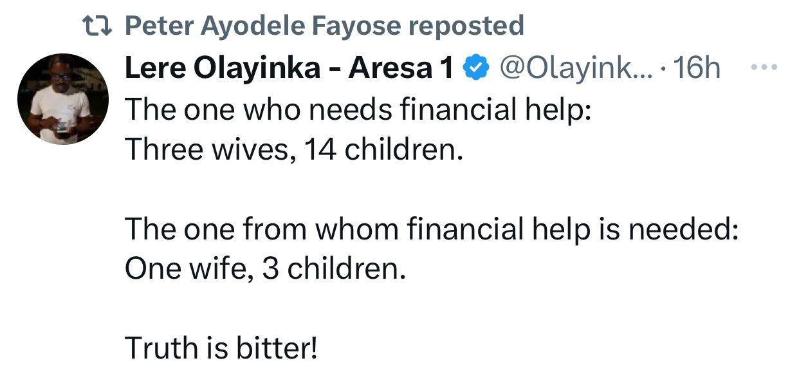Click "The one who needs financial help:" line

point(357,109)
